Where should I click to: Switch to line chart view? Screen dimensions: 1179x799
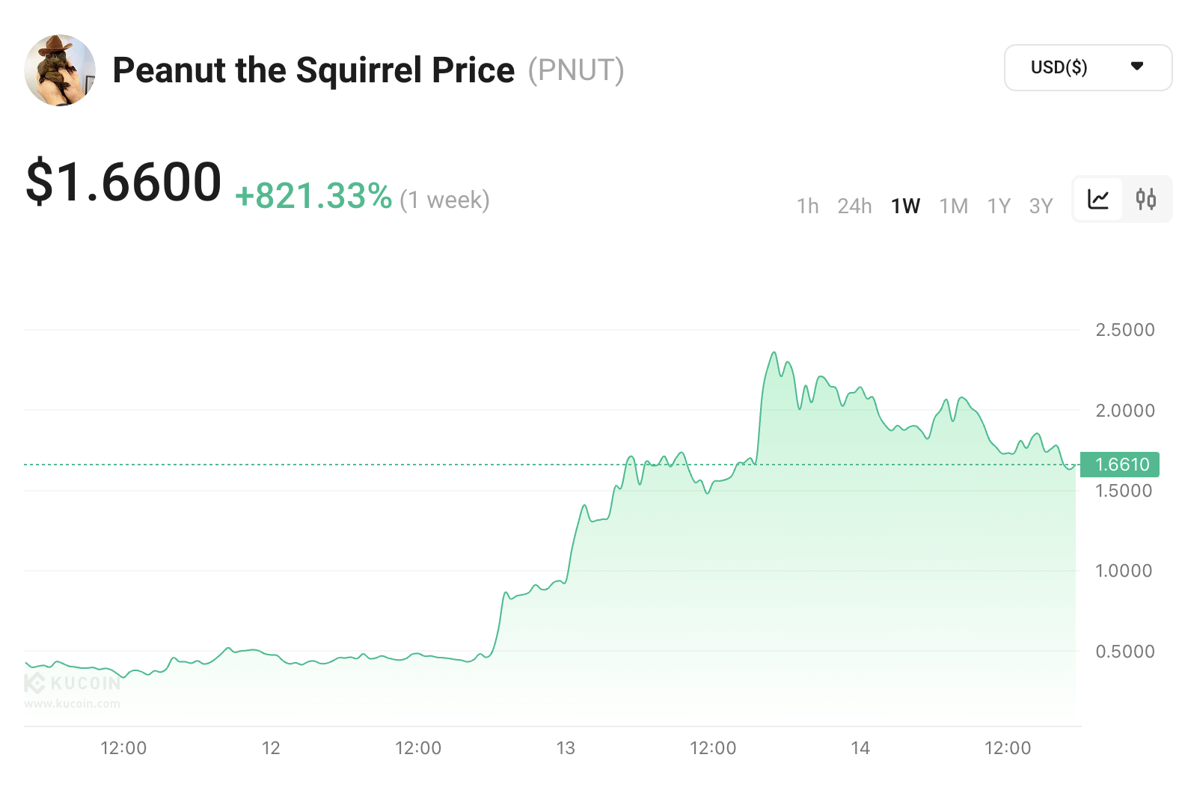1097,200
